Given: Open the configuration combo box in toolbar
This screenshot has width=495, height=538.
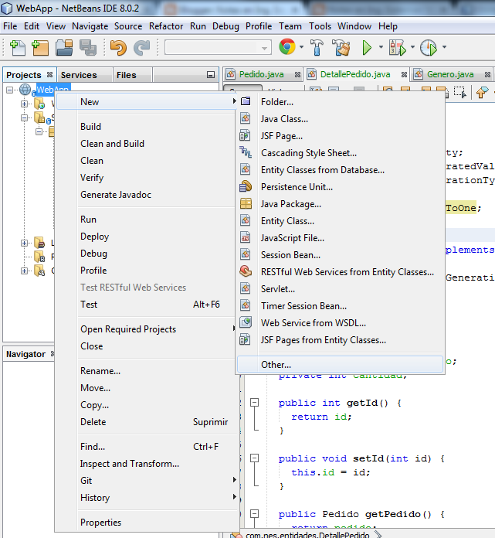Looking at the screenshot, I should tap(218, 47).
